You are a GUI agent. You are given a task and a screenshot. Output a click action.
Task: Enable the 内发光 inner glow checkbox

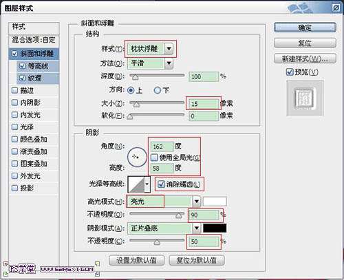[x=14, y=114]
